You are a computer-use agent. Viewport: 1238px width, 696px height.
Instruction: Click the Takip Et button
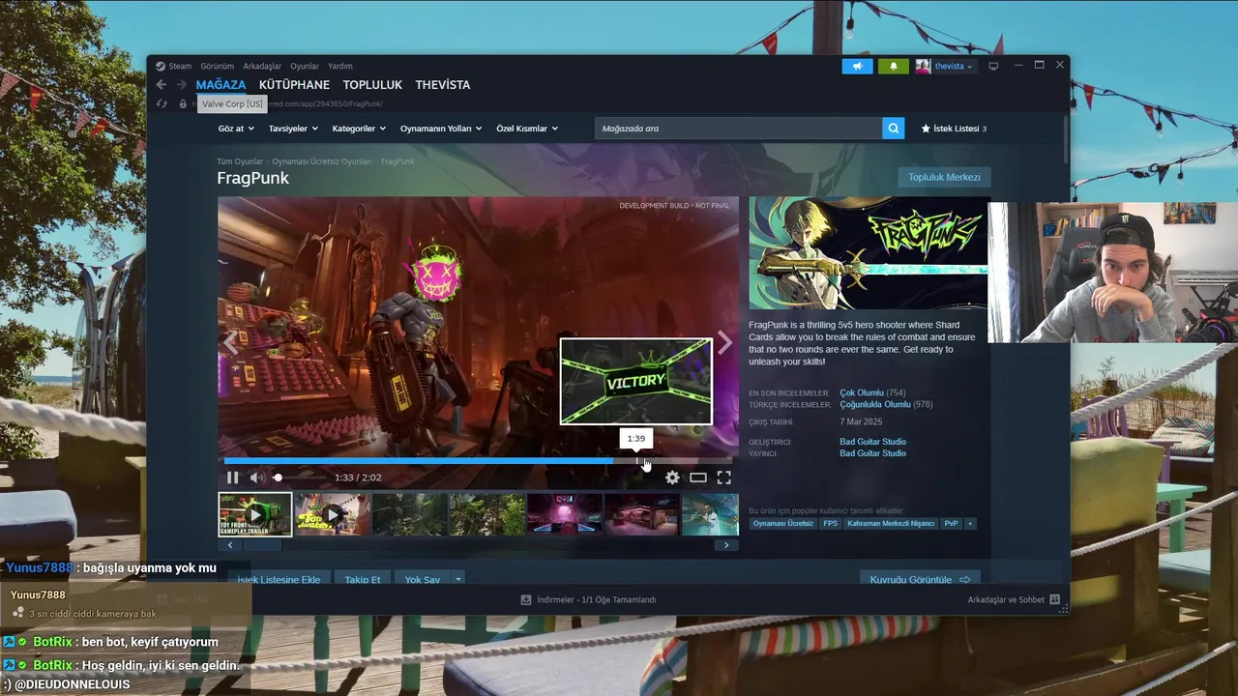click(x=363, y=579)
